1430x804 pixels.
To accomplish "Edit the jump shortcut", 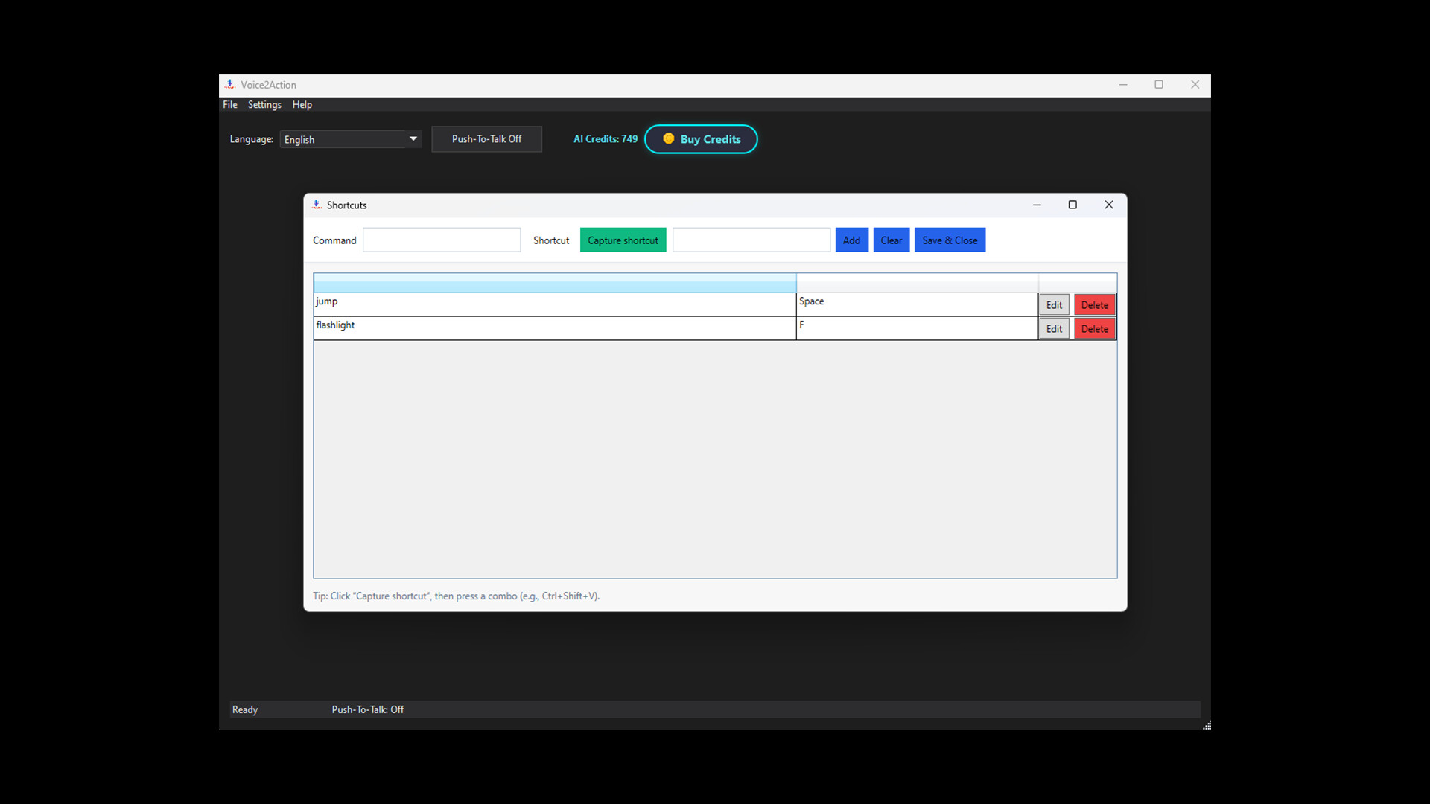I will pos(1053,304).
